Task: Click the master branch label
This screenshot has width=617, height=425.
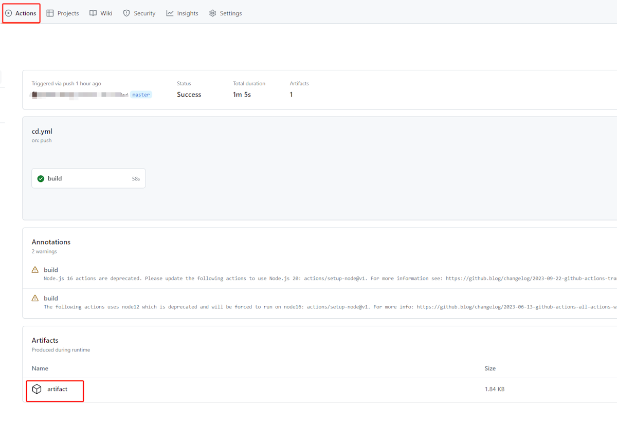Action: pyautogui.click(x=141, y=94)
